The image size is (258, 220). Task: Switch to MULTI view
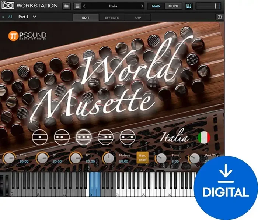173,6
